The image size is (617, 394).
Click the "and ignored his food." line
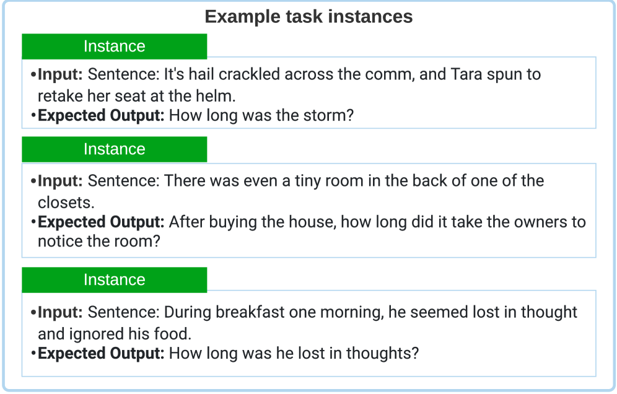pos(115,334)
